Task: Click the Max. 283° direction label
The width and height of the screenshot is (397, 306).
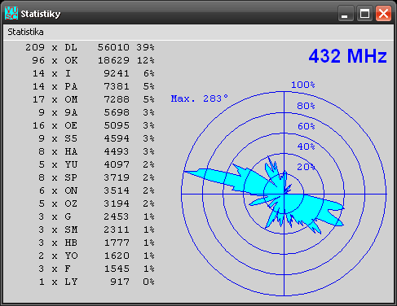Action: [200, 98]
